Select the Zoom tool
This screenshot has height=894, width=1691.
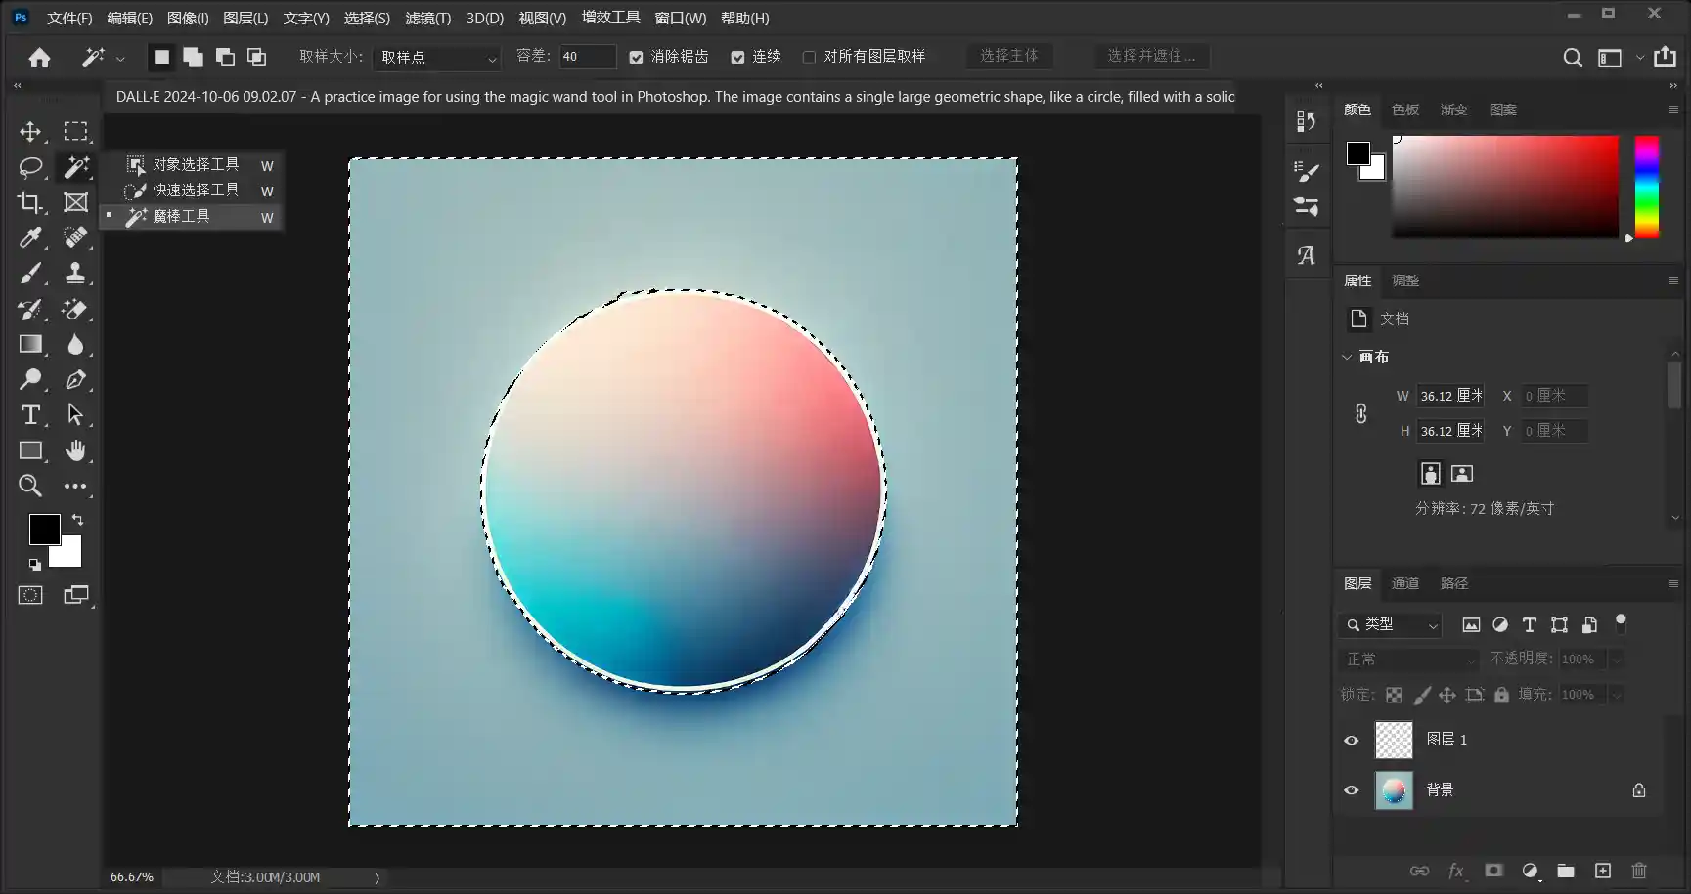point(30,486)
